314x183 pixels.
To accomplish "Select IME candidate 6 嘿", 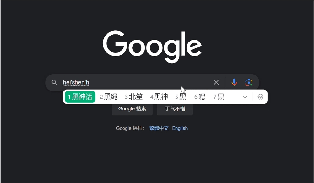I will 200,97.
